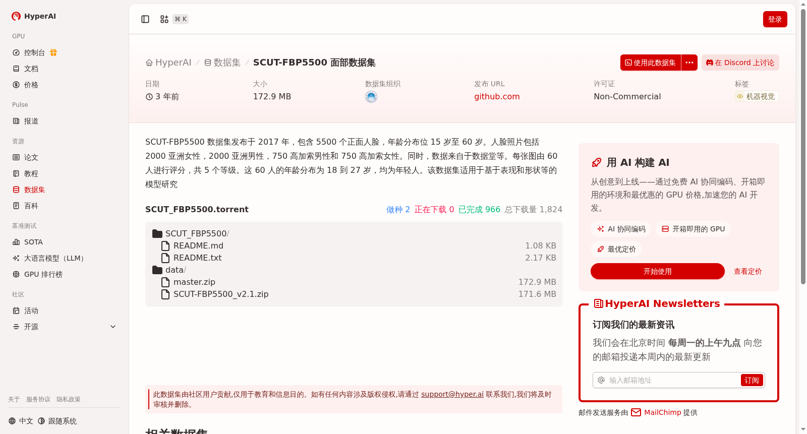Click the MailChimp envelope icon

636,412
